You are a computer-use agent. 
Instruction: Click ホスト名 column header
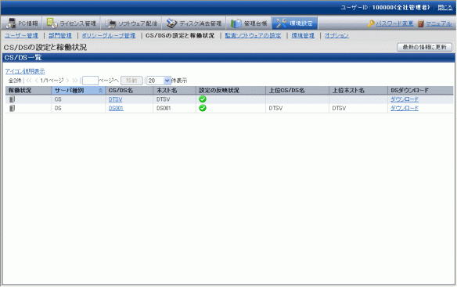175,91
